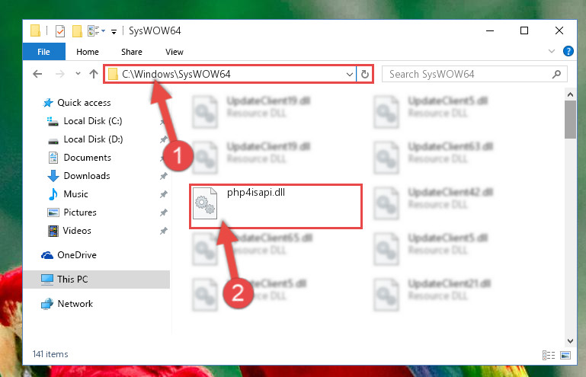Click the search magnifier icon
586x377 pixels.
click(x=556, y=74)
